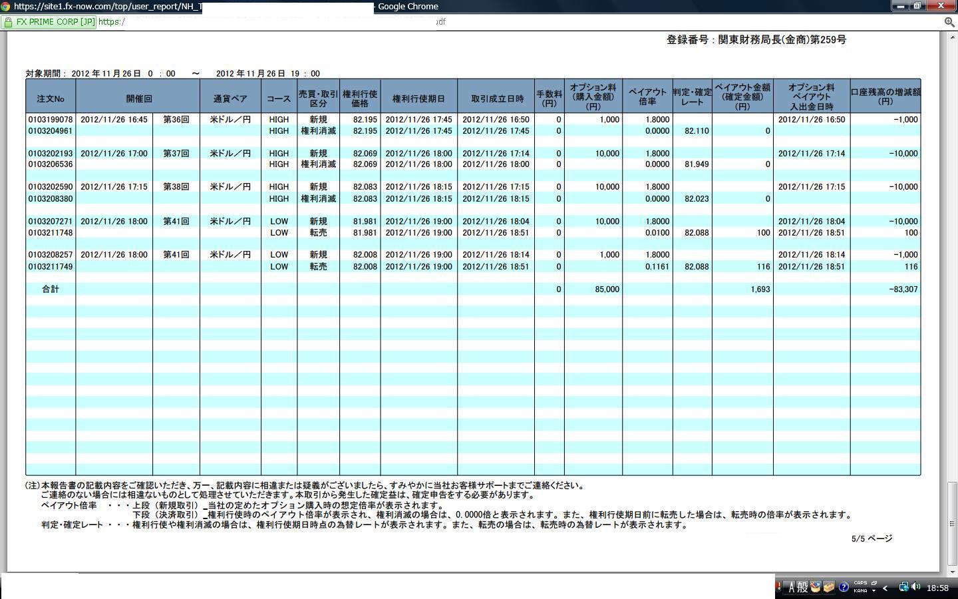Open IME conversion mode '般' selector

pyautogui.click(x=802, y=587)
